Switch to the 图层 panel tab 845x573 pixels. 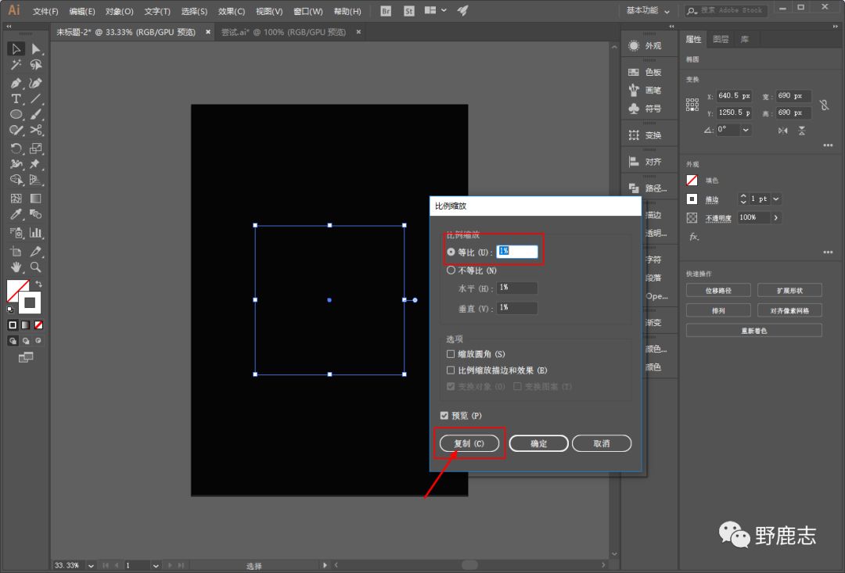click(x=721, y=39)
